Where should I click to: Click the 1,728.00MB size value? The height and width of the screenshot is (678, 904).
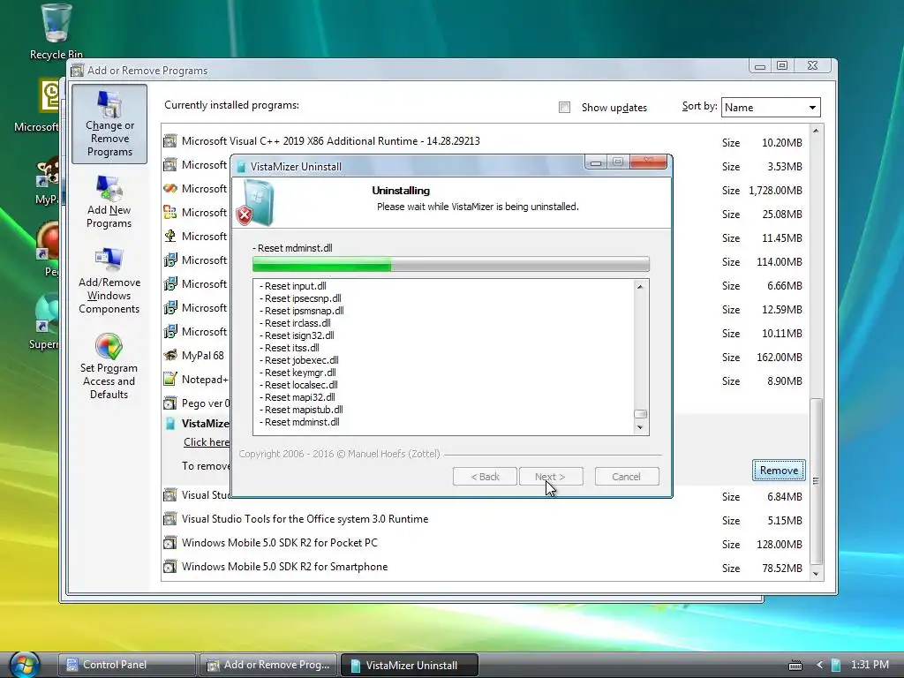(775, 191)
